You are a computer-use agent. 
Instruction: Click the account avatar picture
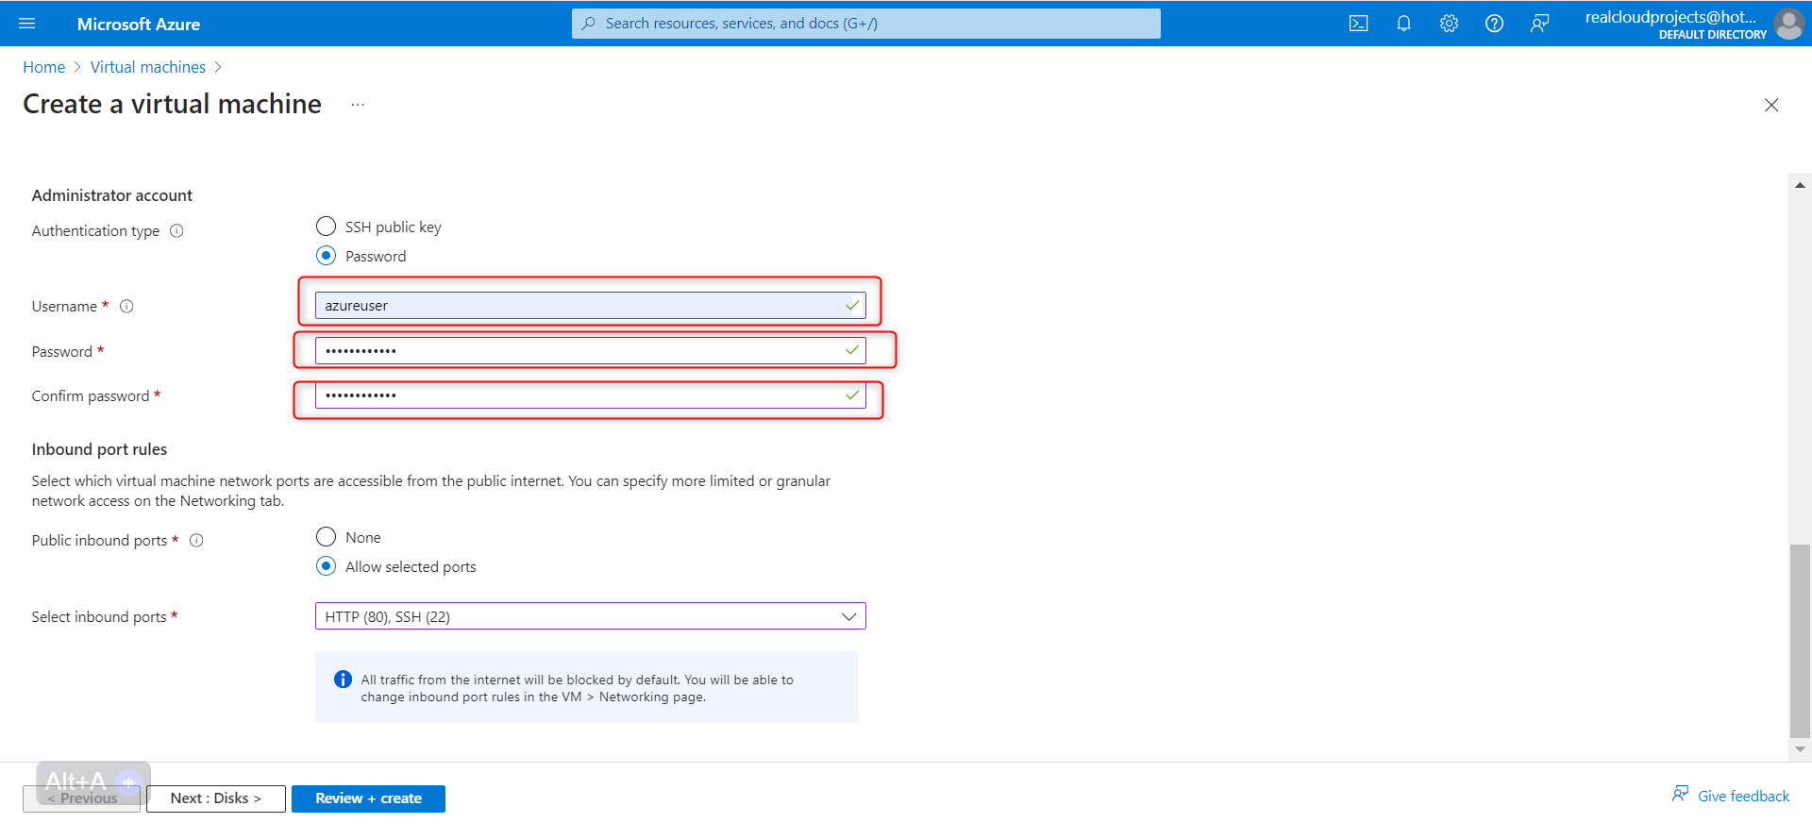pyautogui.click(x=1788, y=24)
